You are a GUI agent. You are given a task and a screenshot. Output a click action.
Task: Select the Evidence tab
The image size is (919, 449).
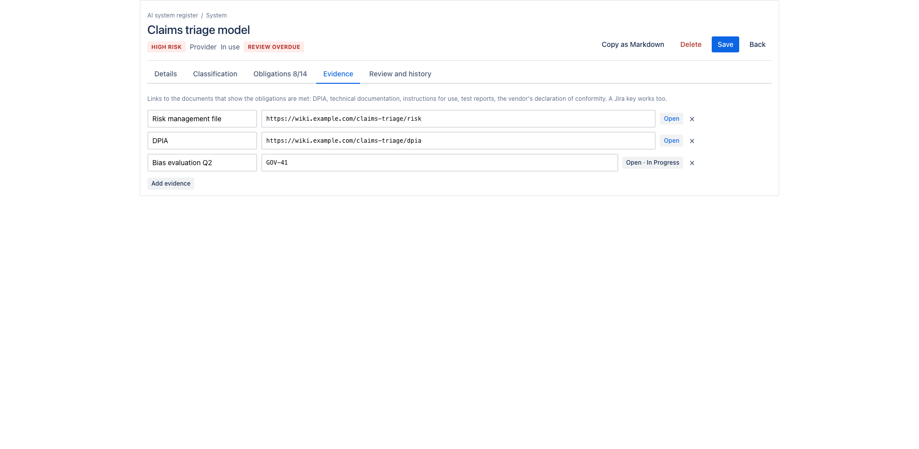pos(338,74)
